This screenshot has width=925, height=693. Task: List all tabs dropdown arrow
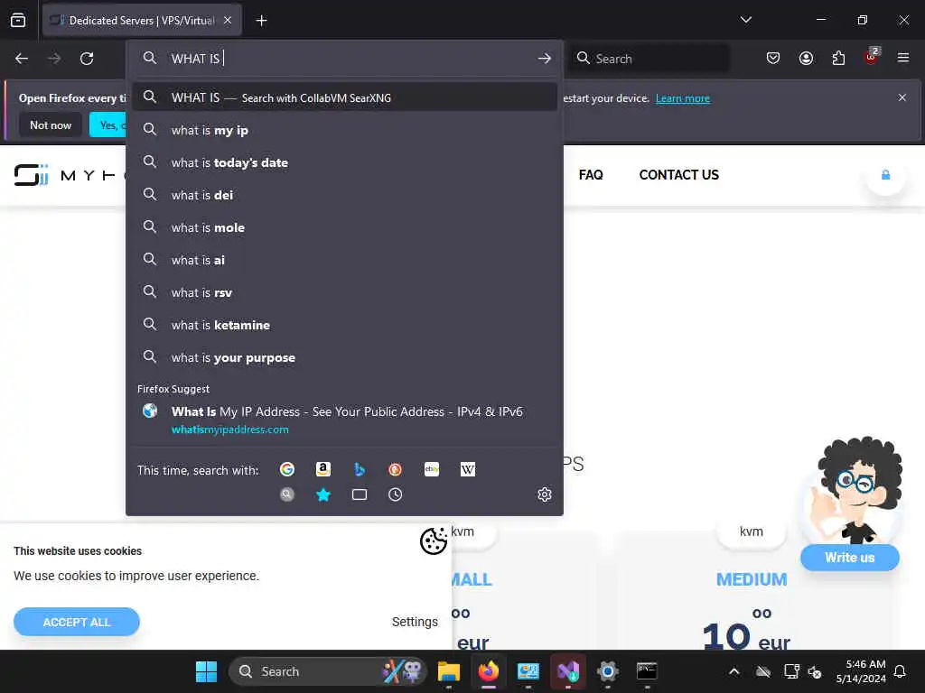(x=745, y=20)
